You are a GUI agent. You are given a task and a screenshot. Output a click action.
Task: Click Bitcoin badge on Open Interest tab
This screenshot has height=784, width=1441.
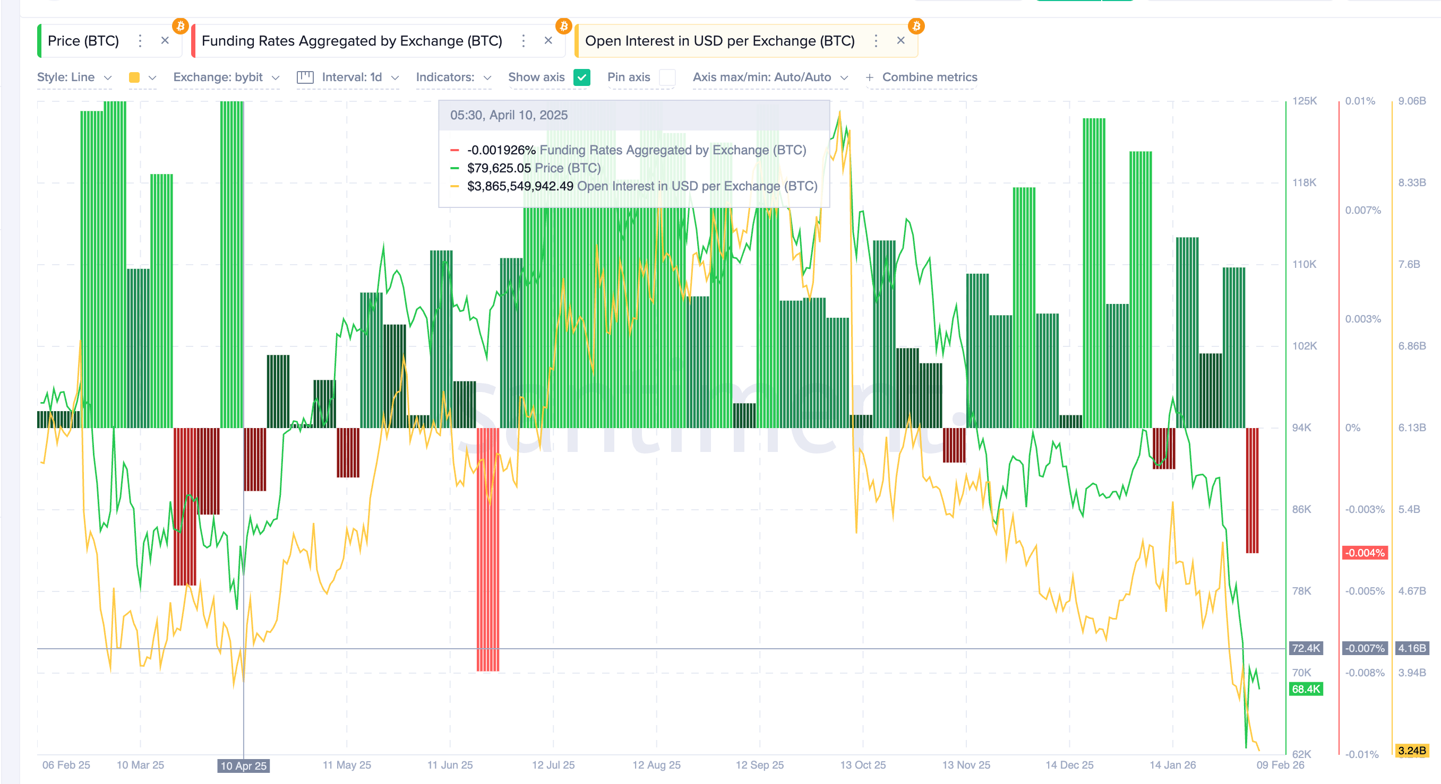pyautogui.click(x=916, y=27)
